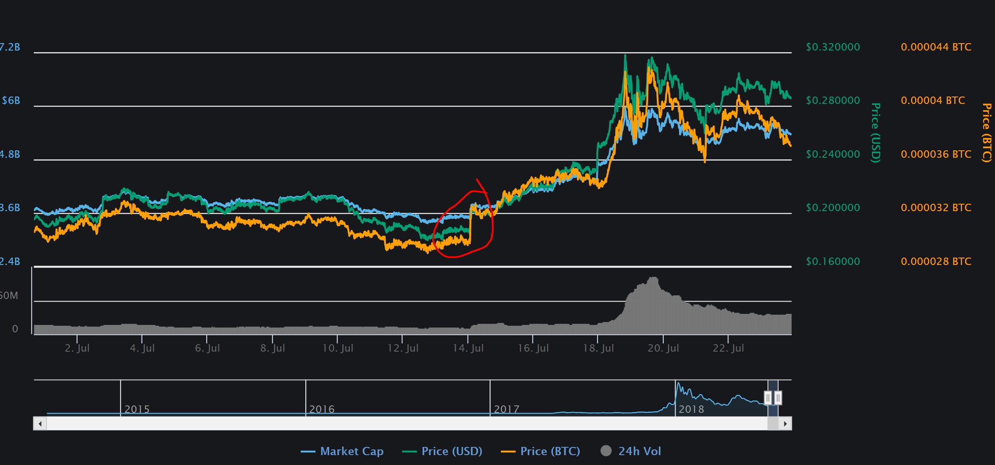Image resolution: width=995 pixels, height=465 pixels.
Task: Click the scrollbar right arrow button
Action: [785, 424]
